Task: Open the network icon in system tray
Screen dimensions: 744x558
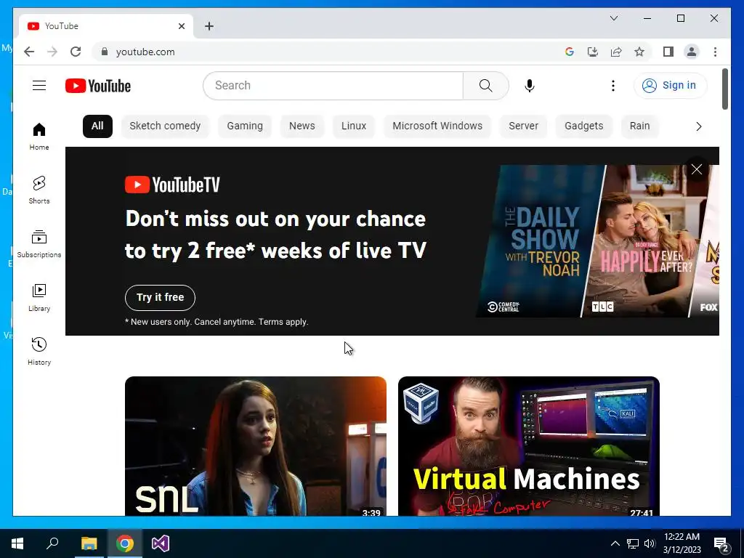Action: (633, 543)
